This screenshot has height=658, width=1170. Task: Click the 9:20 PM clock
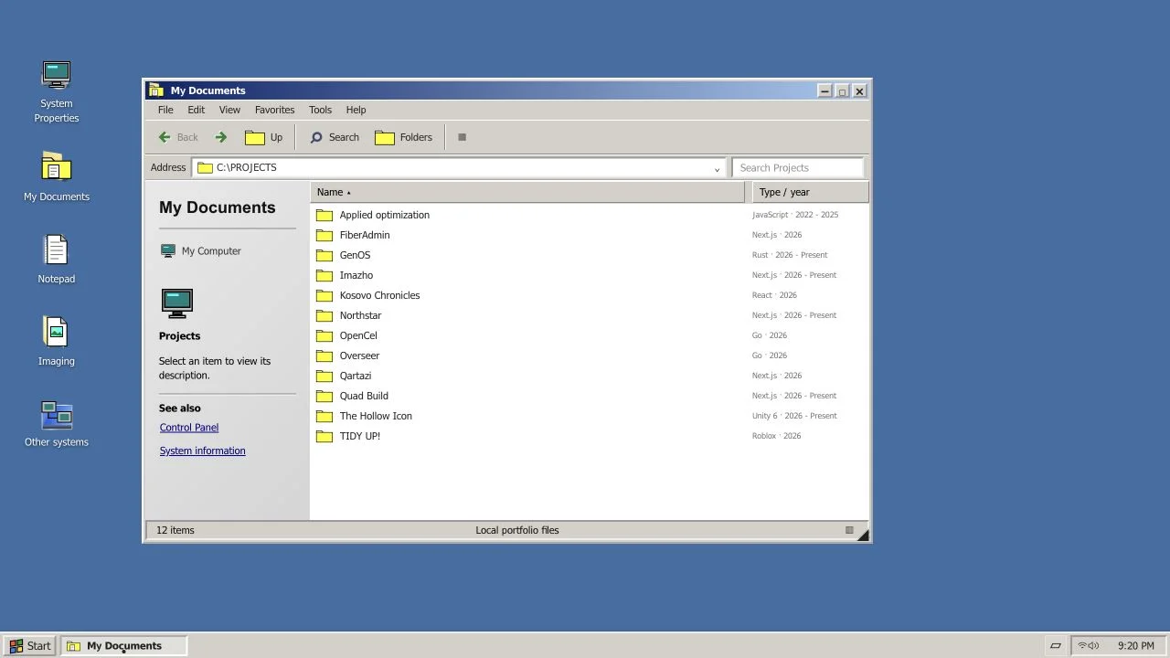1135,645
